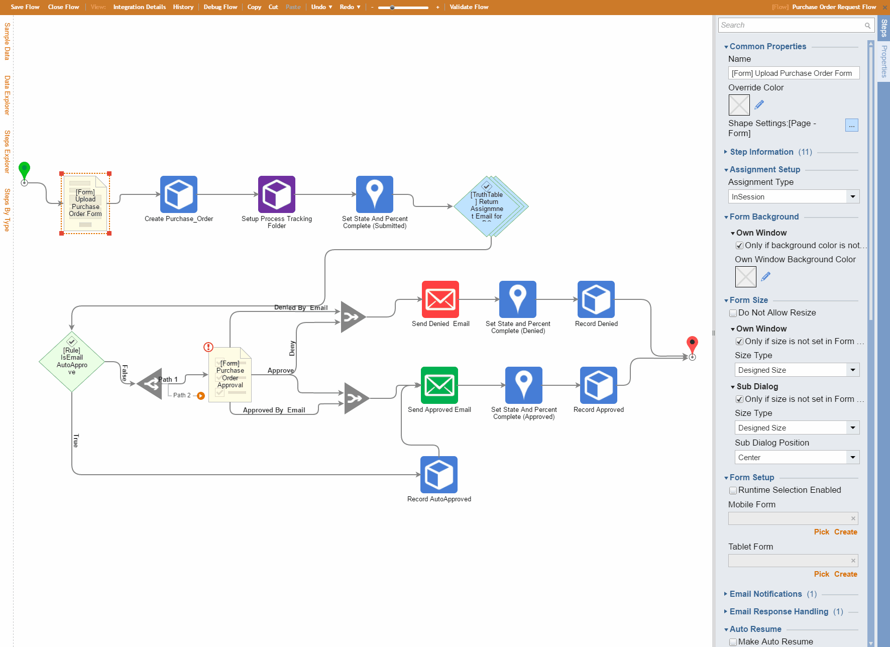
Task: Select the Record Approved step icon
Action: click(x=599, y=385)
